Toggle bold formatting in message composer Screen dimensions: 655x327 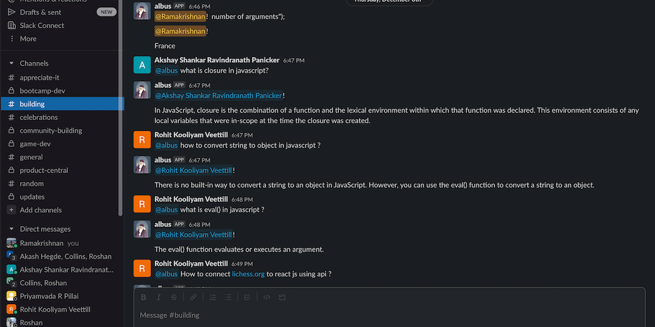[x=143, y=297]
